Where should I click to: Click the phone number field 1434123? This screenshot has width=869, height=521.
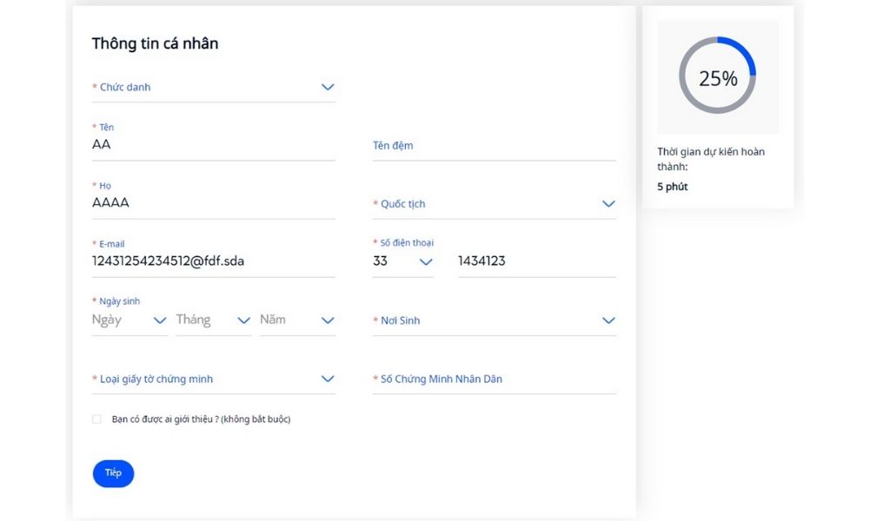[536, 261]
